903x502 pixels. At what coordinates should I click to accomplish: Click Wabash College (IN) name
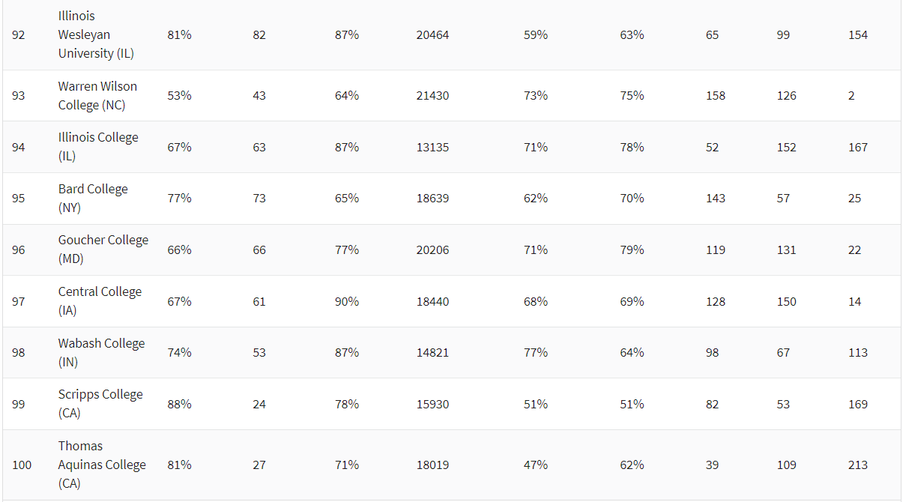click(x=101, y=352)
